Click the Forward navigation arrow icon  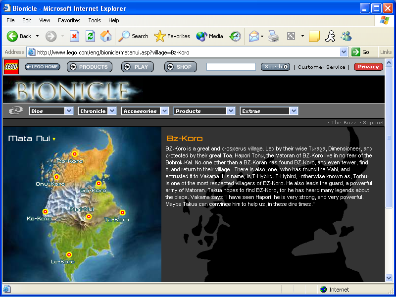click(x=51, y=36)
